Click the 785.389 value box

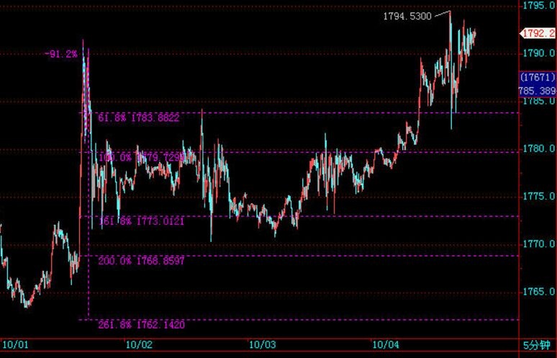coord(537,90)
